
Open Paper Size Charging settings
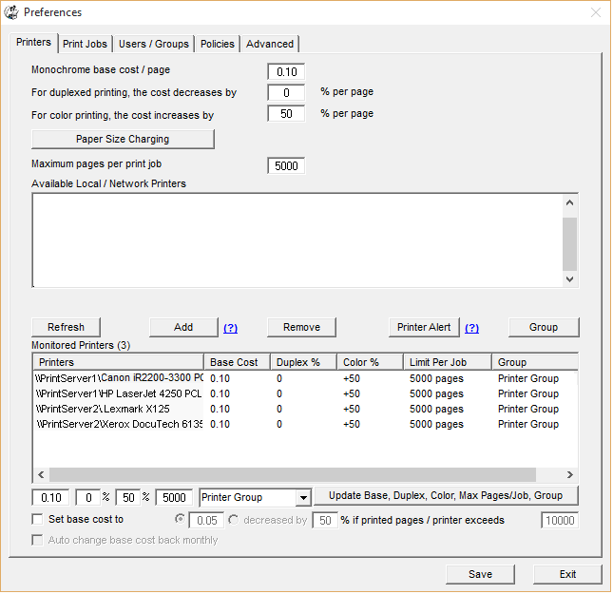pos(123,139)
